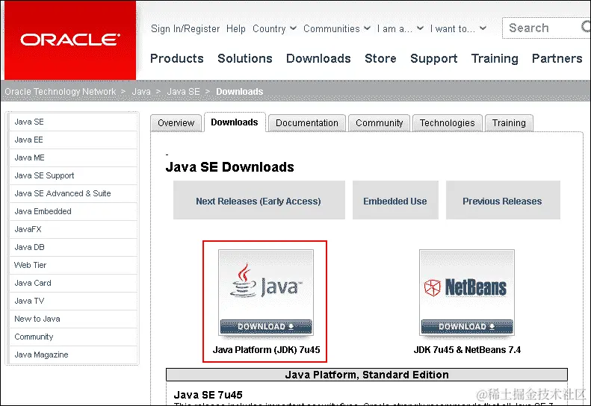Open New to Java in sidebar
Image resolution: width=591 pixels, height=406 pixels.
73,319
